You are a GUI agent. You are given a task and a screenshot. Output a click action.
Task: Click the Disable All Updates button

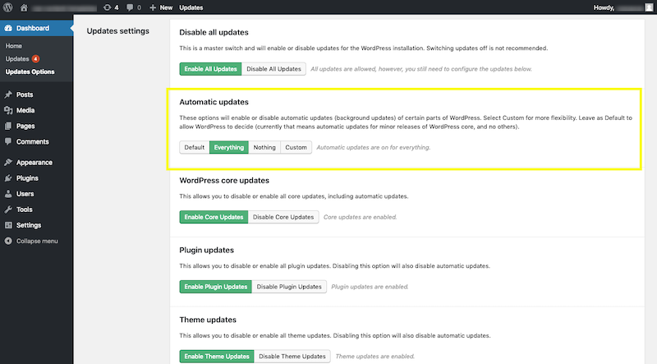[x=273, y=69]
